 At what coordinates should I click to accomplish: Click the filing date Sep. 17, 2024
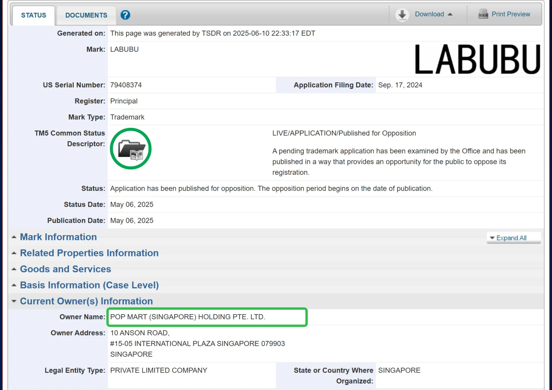point(400,85)
